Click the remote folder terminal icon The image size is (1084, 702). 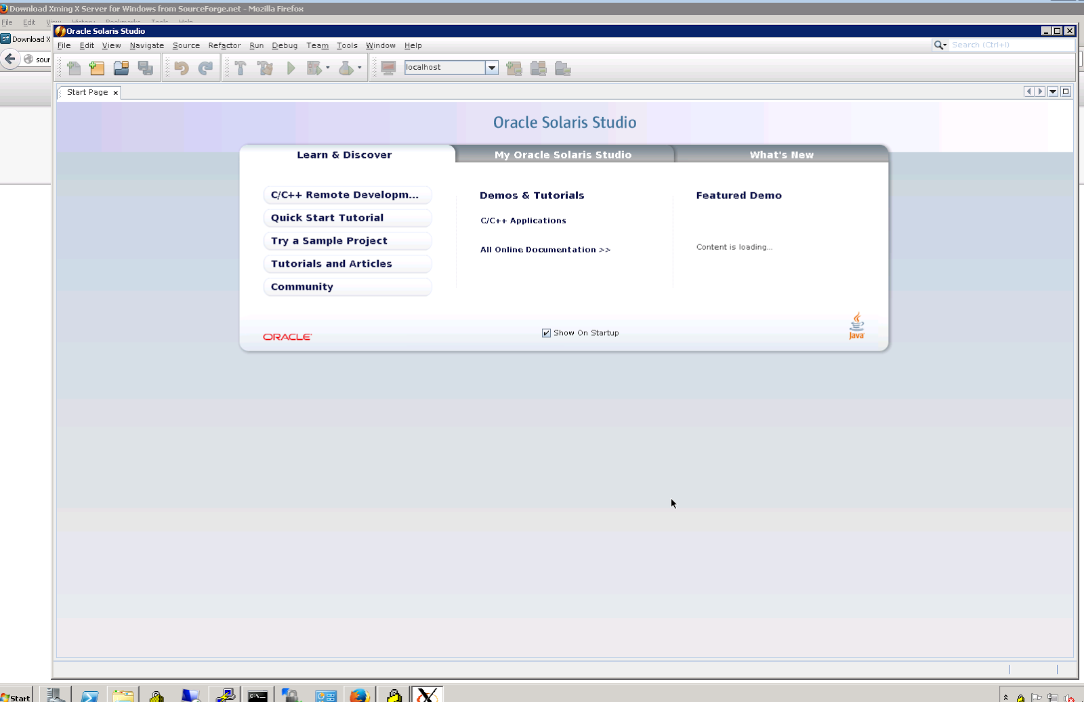(563, 68)
